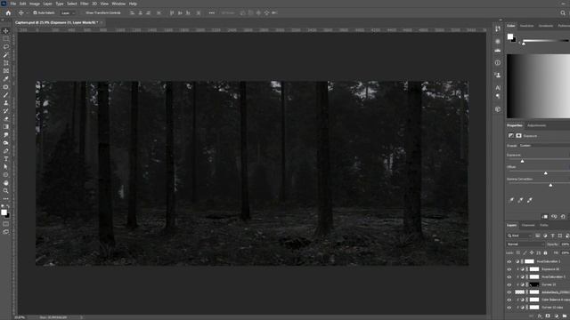Select the Pen tool
This screenshot has width=570, height=320.
(6, 151)
